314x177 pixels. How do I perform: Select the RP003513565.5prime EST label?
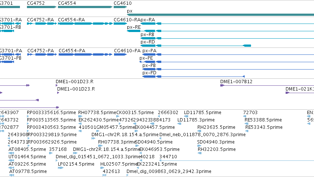point(51,120)
